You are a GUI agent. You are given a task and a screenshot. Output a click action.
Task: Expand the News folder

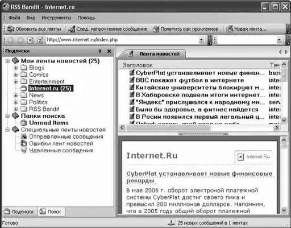pyautogui.click(x=16, y=95)
